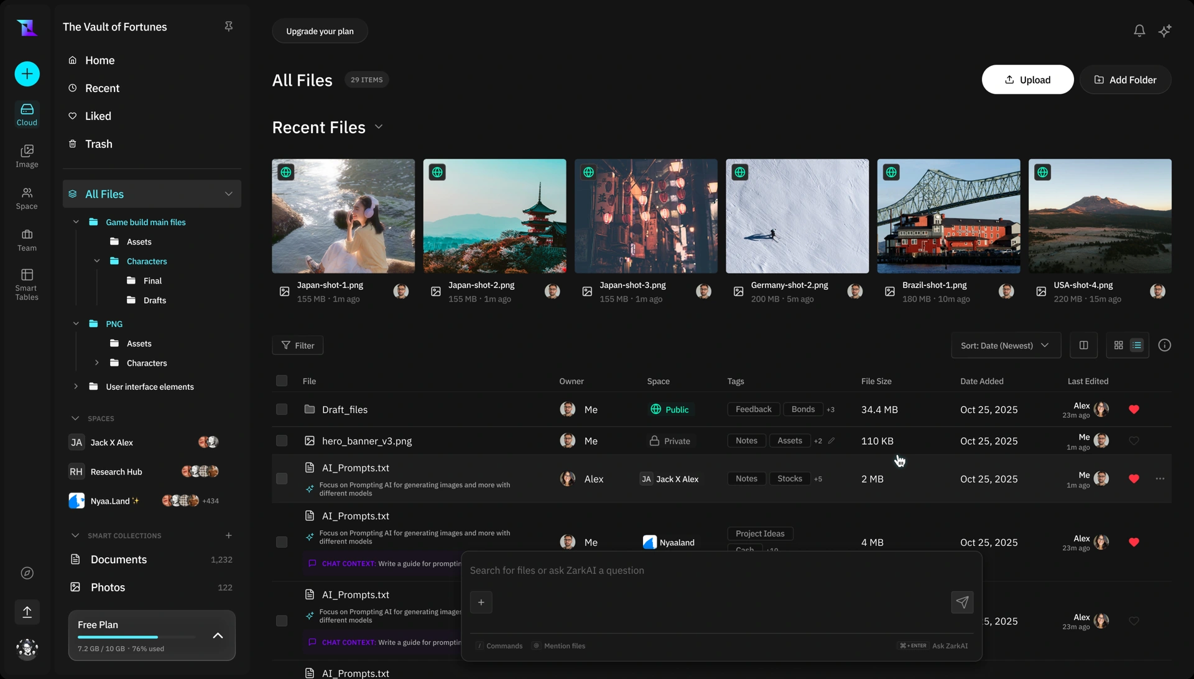Screen dimensions: 1194x679
Task: Check the Draft_files row checkbox
Action: [x=282, y=409]
